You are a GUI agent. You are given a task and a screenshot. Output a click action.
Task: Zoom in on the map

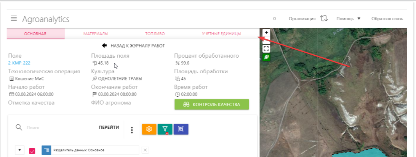(x=267, y=32)
